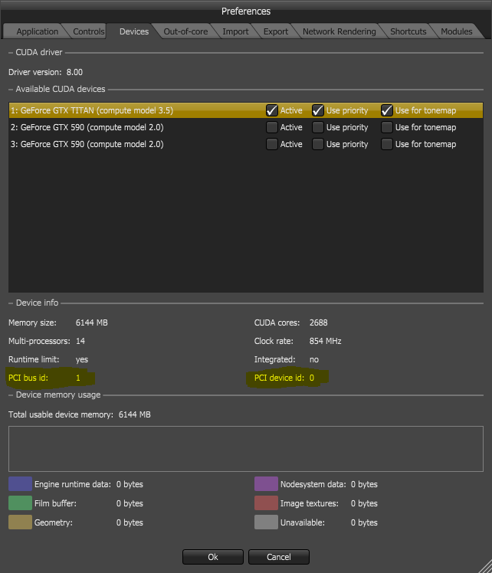Select device 3 GeForce GTX 590 row
This screenshot has width=492, height=573.
click(115, 144)
